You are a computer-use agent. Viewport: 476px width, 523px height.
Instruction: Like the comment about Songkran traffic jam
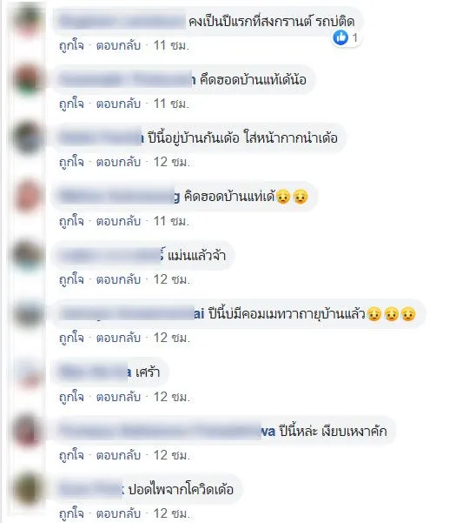pyautogui.click(x=71, y=46)
